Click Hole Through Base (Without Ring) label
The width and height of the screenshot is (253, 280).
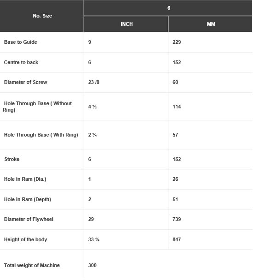(37, 107)
